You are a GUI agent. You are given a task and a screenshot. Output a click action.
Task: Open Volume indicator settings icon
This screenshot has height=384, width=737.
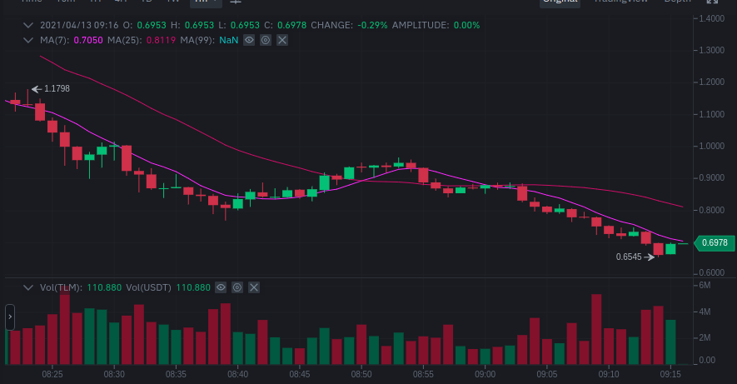(237, 287)
